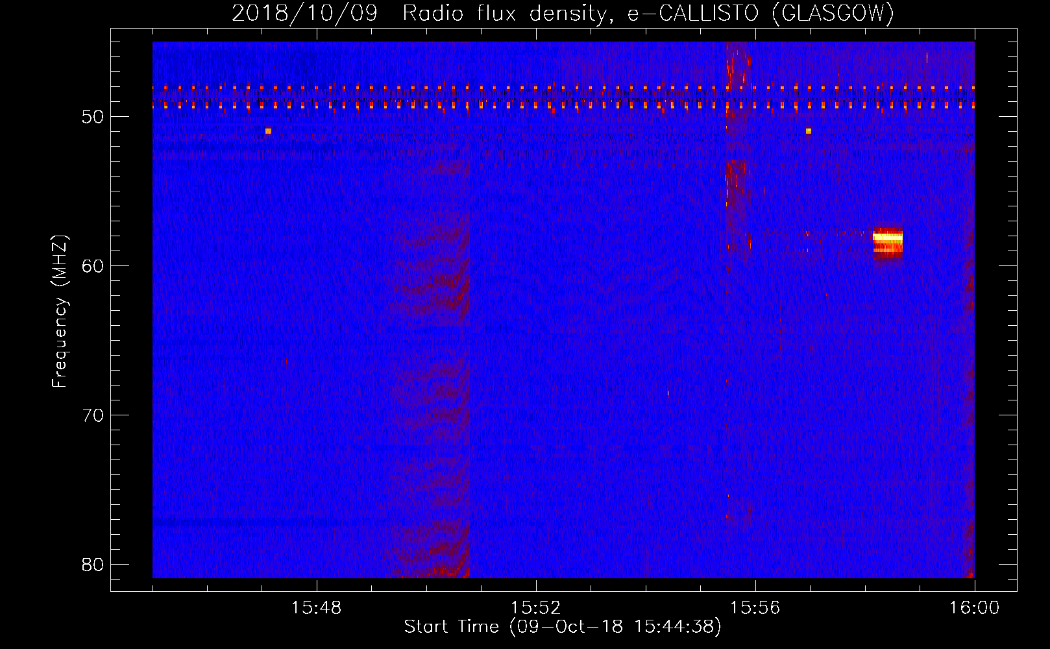Click the 50 frequency tick label
Screen dimensions: 1050x649
click(93, 117)
